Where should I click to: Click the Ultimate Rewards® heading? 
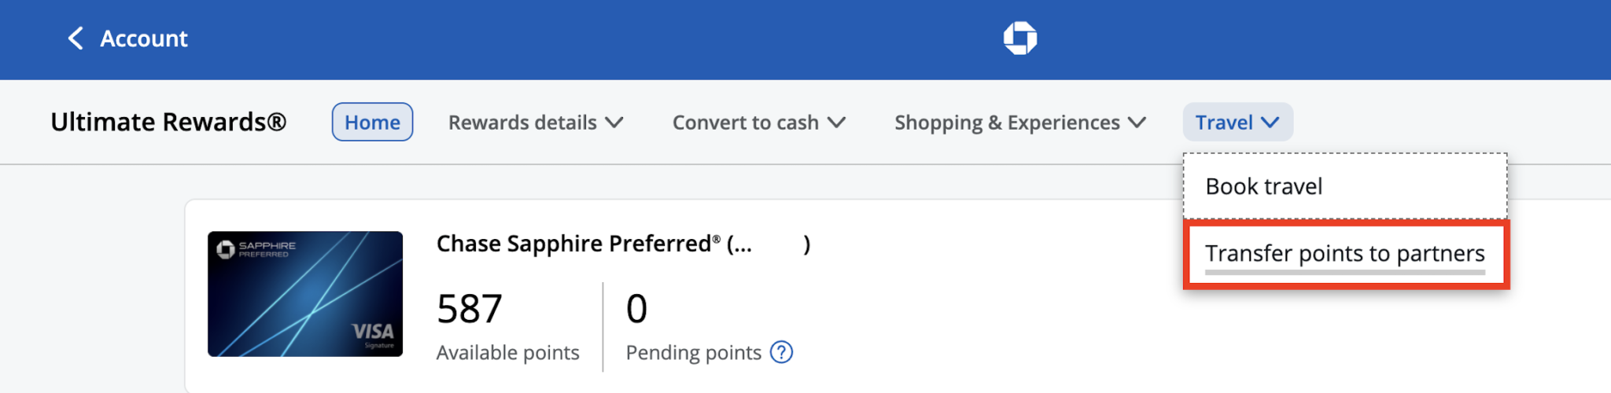tap(168, 122)
